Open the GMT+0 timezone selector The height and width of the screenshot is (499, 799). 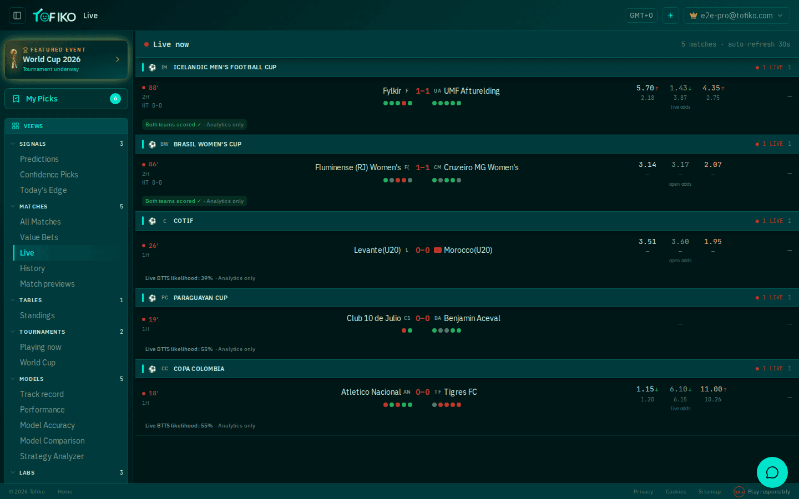point(641,16)
